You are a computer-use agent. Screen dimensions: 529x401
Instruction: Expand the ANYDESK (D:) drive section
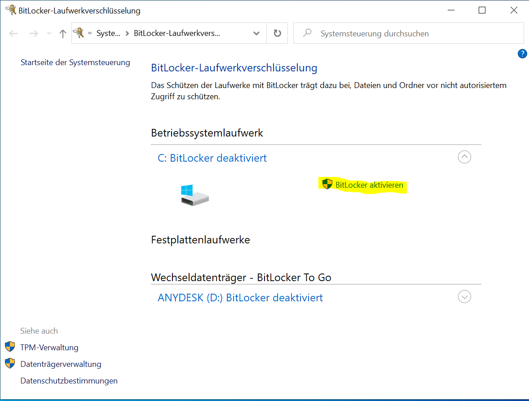pos(465,297)
